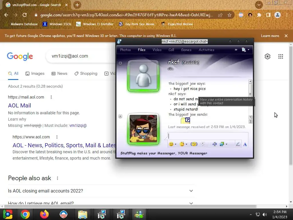Go back in Chrome history

6,15
